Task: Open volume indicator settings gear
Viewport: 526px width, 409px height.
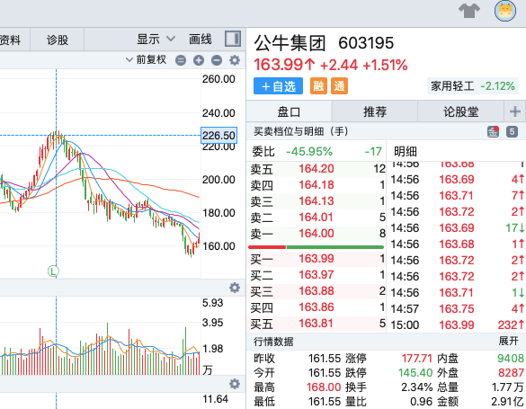Action: [235, 288]
